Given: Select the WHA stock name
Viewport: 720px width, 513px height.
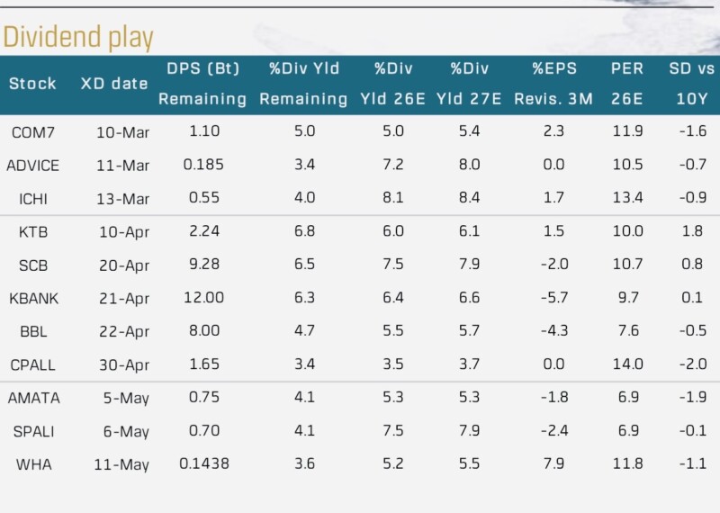Looking at the screenshot, I should click(x=31, y=464).
